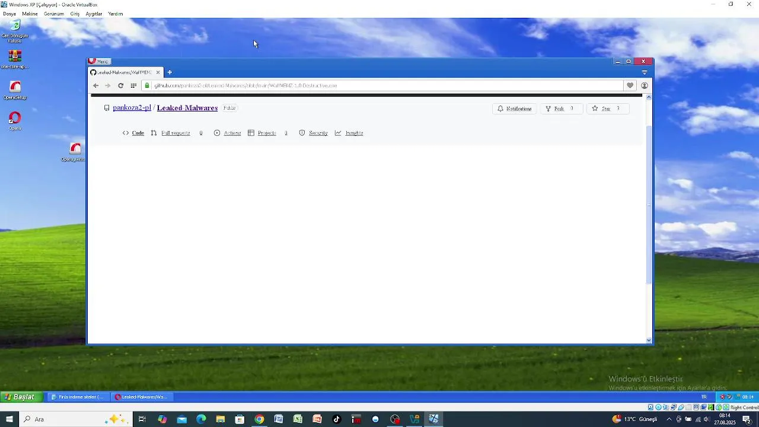Switch to Leaked-Malwares XP taskbar button
The image size is (759, 427).
tap(141, 397)
